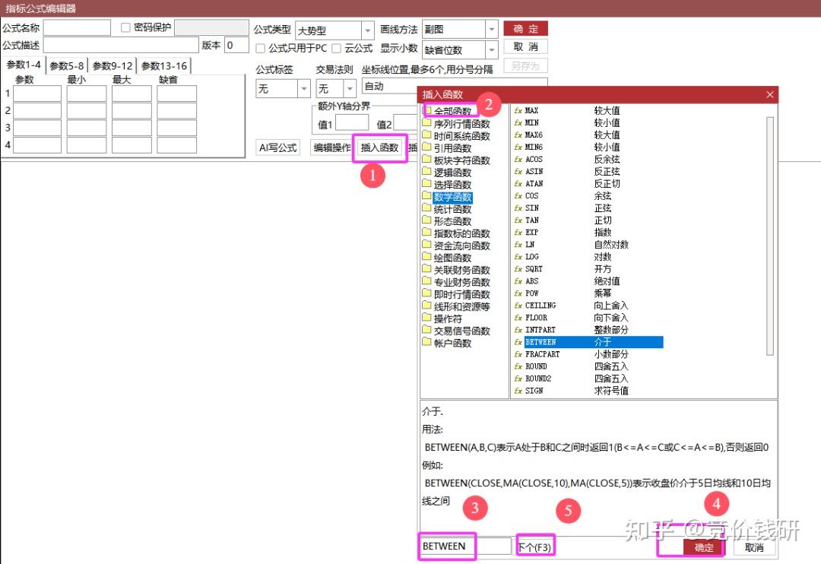The height and width of the screenshot is (564, 821).
Task: Select 线形和资源等 category
Action: [x=462, y=306]
